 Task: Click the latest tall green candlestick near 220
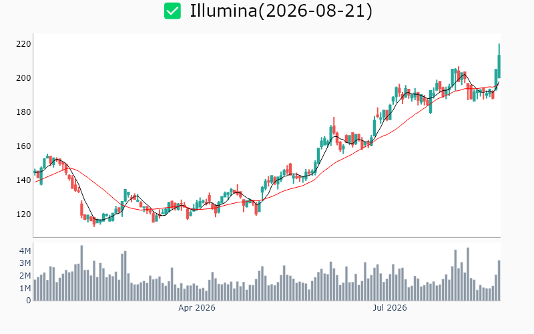click(499, 61)
